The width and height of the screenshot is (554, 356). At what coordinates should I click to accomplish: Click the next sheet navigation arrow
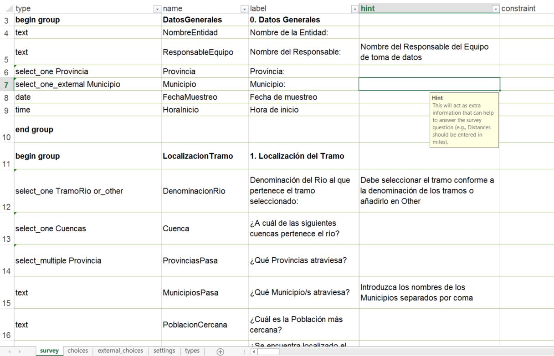[19, 351]
